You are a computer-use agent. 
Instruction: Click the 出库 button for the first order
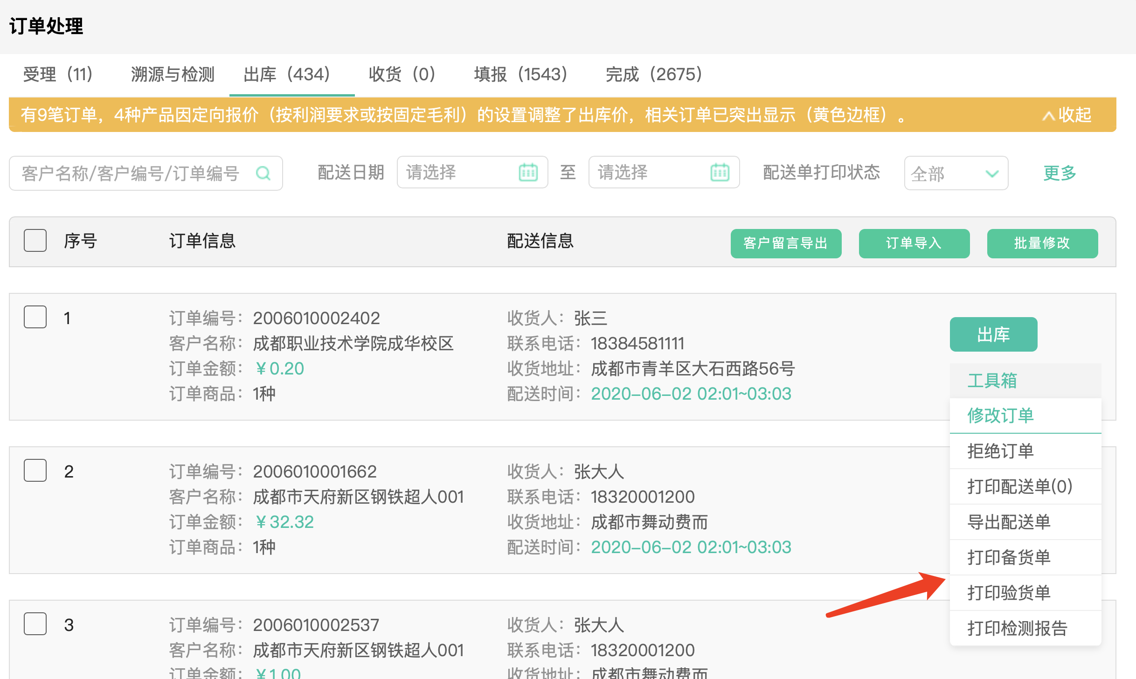(x=993, y=334)
